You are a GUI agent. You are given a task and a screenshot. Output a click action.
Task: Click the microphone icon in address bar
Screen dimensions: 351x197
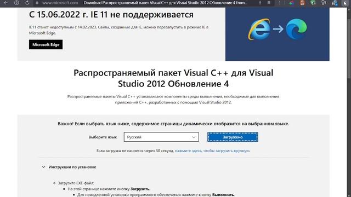click(260, 3)
